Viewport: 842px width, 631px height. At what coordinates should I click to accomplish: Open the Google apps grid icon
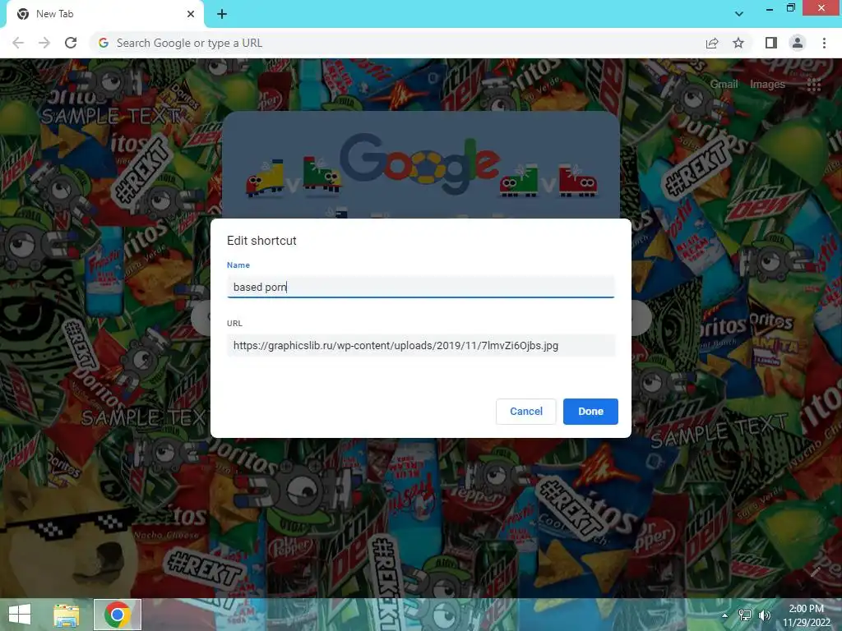click(x=814, y=85)
